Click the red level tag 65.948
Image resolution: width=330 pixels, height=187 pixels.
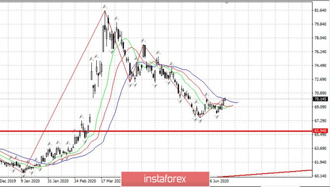(x=320, y=131)
